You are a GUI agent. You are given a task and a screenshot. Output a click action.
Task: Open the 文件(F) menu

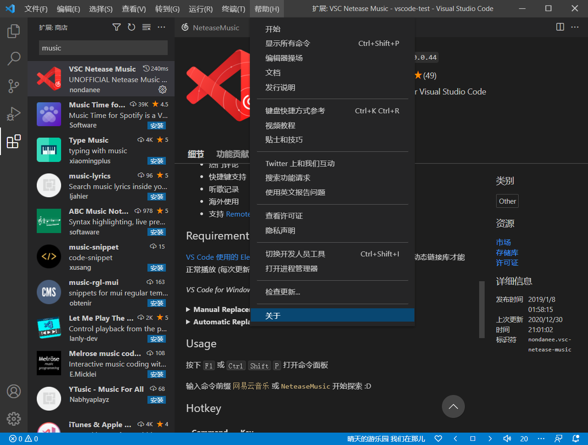click(x=36, y=9)
